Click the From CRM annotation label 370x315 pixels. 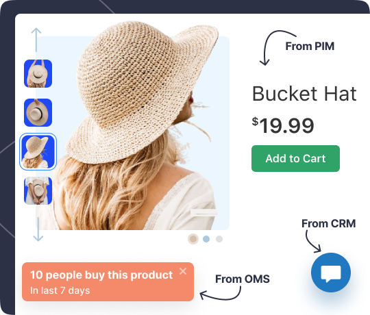coord(329,223)
